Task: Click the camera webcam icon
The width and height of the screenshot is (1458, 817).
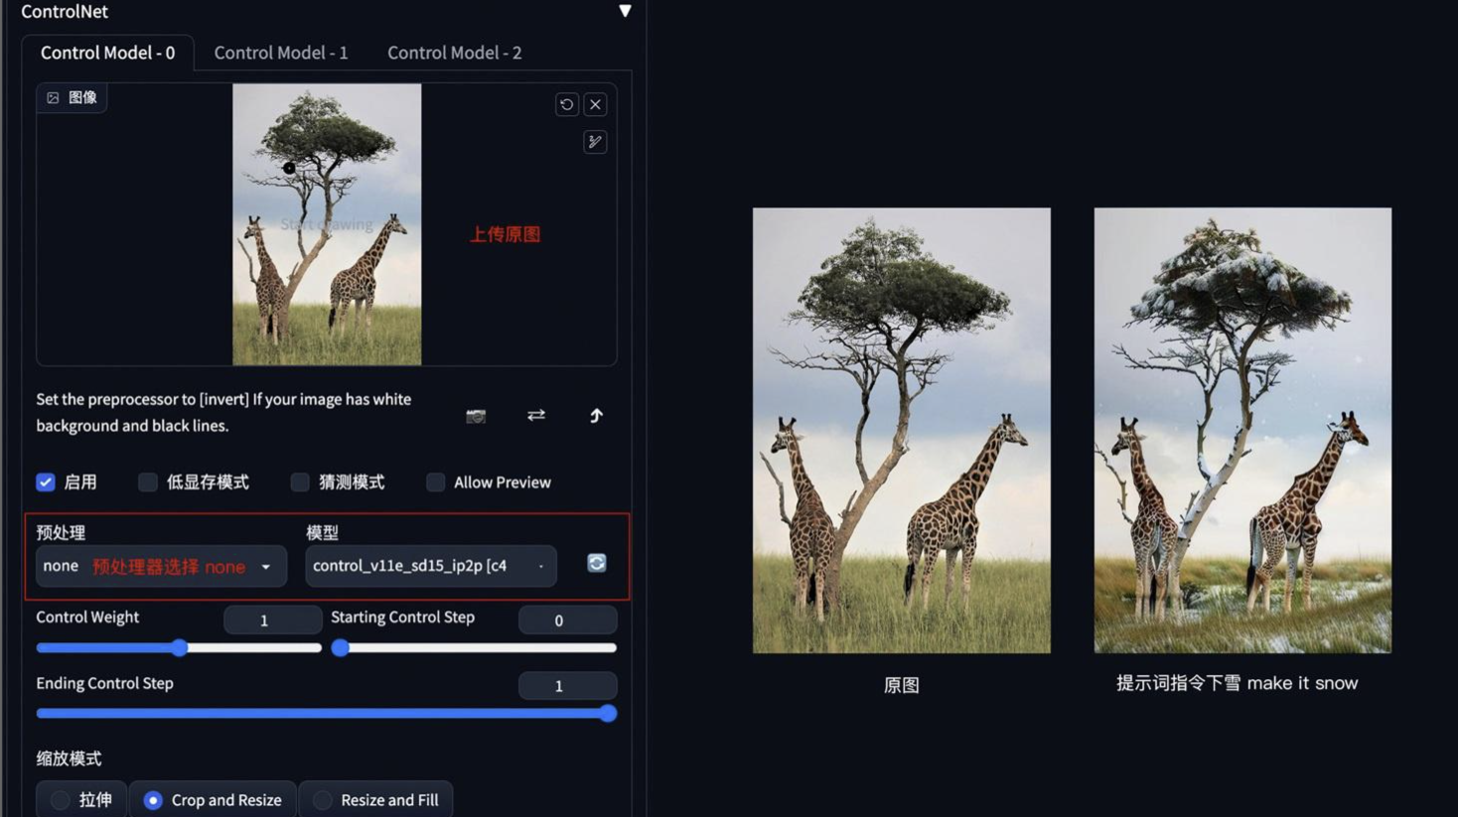Action: tap(476, 416)
